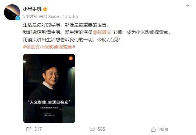The height and width of the screenshot is (135, 196).
Task: Click the poster slogan 人文影像,生活自有光
Action: click(49, 102)
